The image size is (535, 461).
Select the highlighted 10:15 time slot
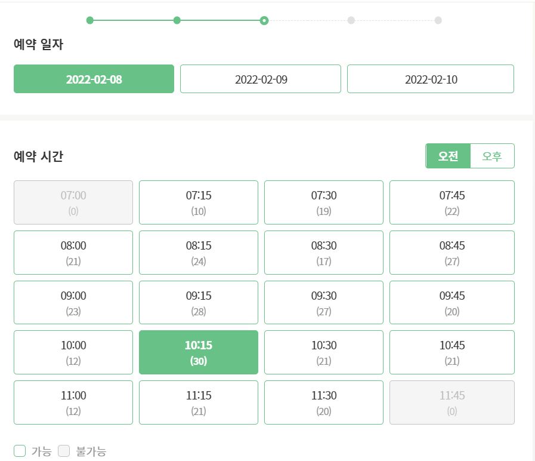coord(199,352)
